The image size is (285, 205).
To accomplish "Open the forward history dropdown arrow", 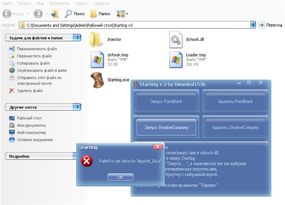I will point(46,14).
